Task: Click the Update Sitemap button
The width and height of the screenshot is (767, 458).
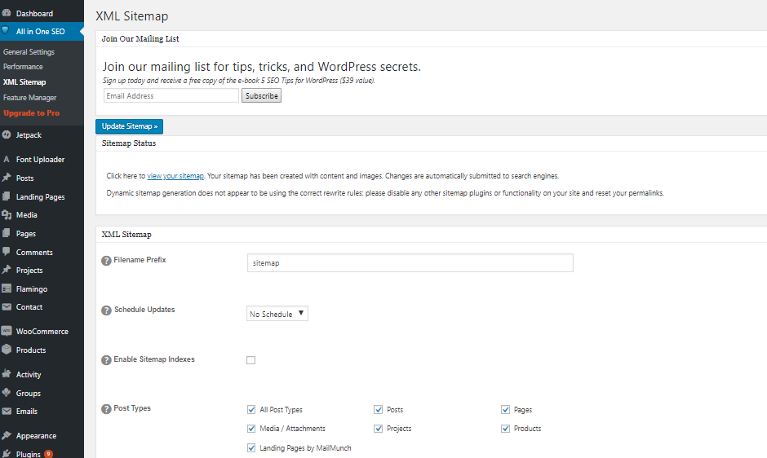Action: (129, 126)
